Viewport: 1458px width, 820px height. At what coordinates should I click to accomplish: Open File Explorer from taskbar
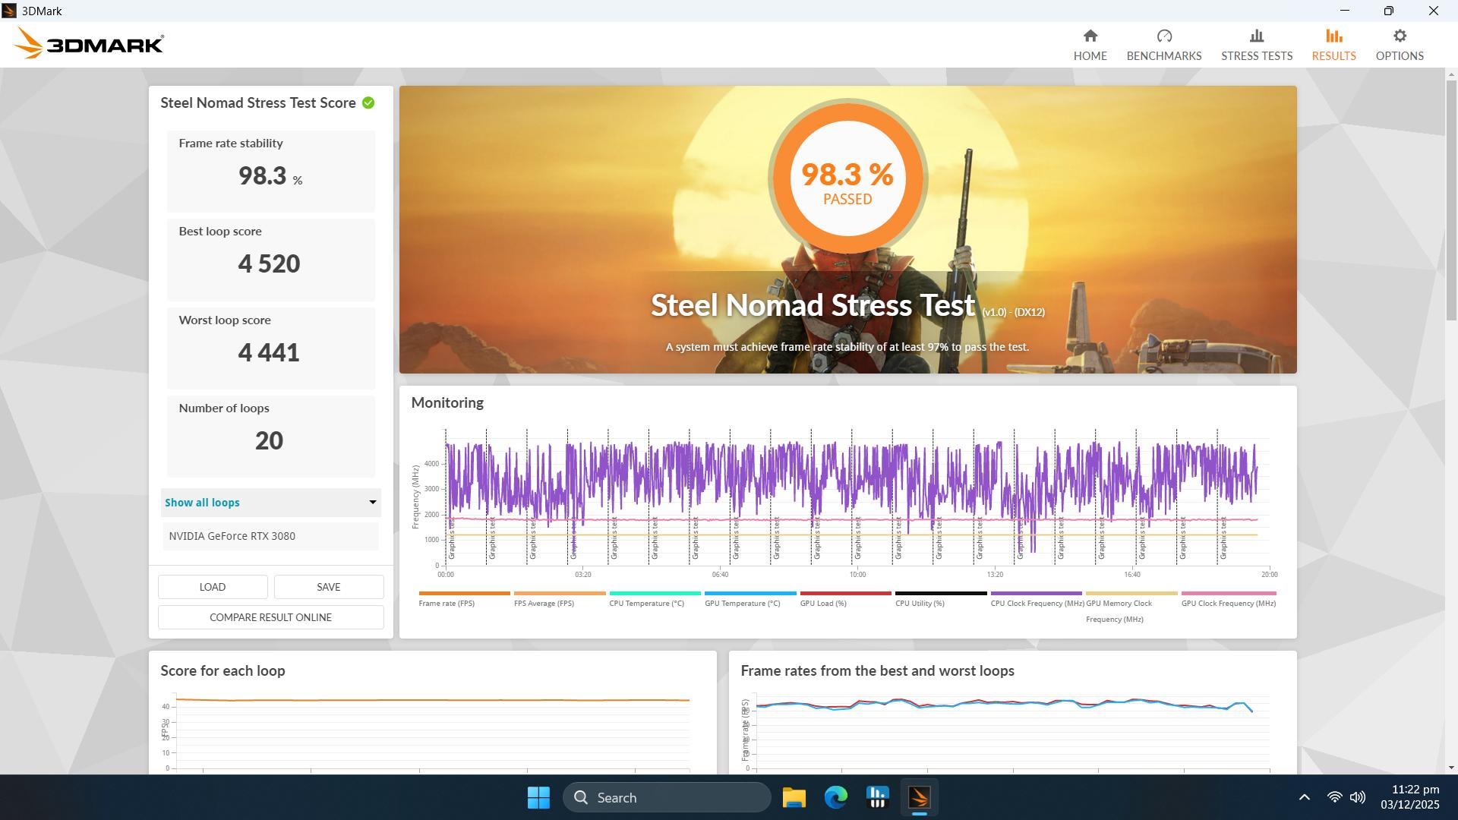(x=794, y=797)
